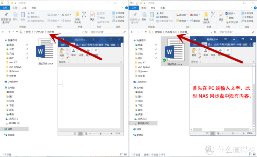Click the zoom slider handle in the right Word window

[233, 133]
